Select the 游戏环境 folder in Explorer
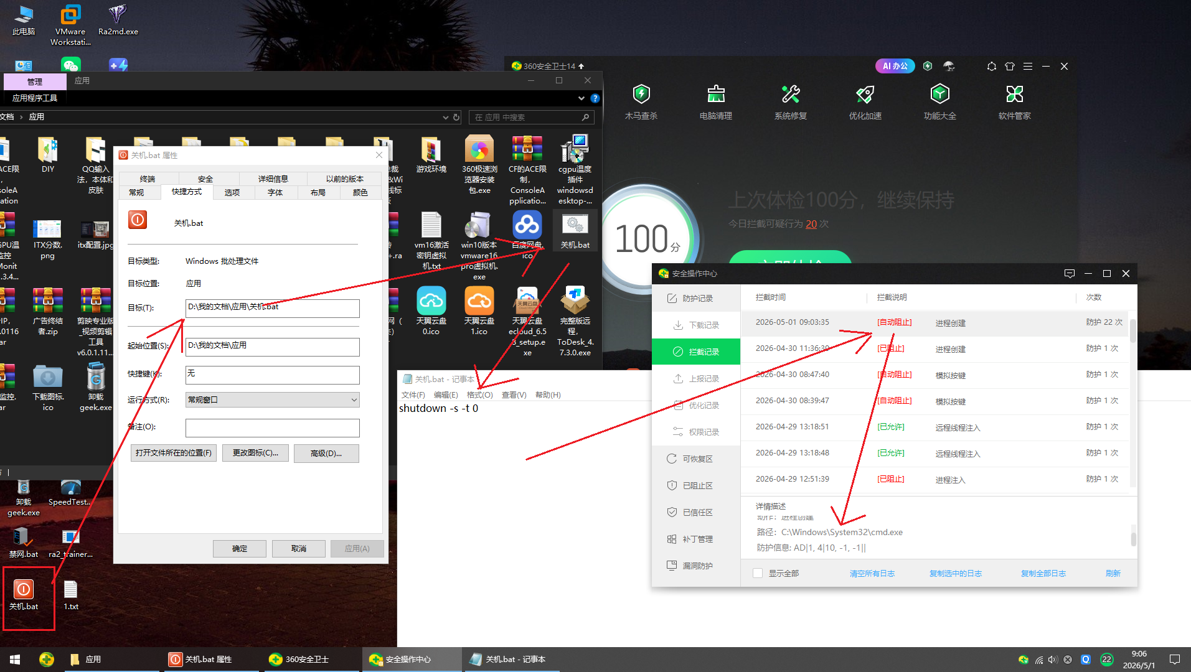 (x=431, y=155)
